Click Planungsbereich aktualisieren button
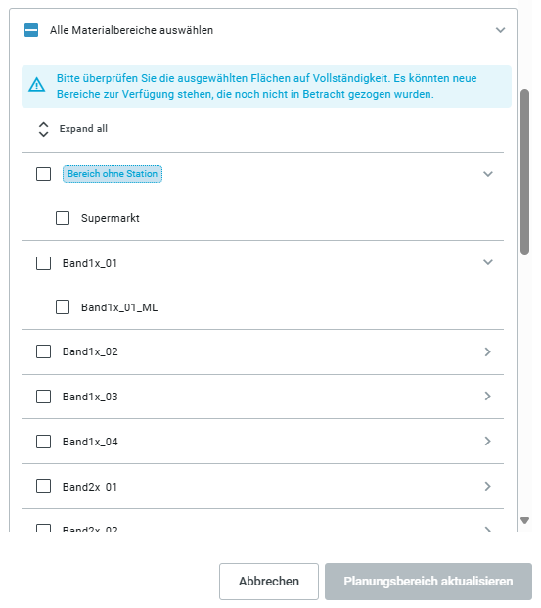The width and height of the screenshot is (541, 608). [x=428, y=582]
